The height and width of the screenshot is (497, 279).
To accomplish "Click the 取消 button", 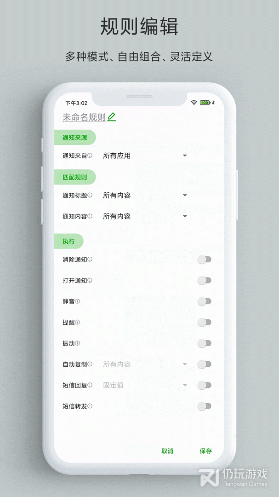I will pos(167,451).
